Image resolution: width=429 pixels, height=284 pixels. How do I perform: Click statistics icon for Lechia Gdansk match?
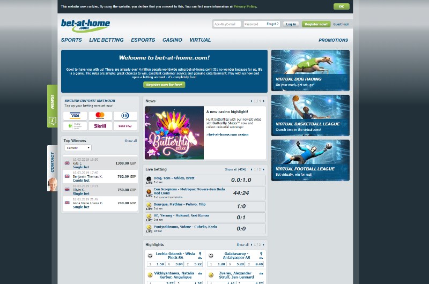click(200, 258)
